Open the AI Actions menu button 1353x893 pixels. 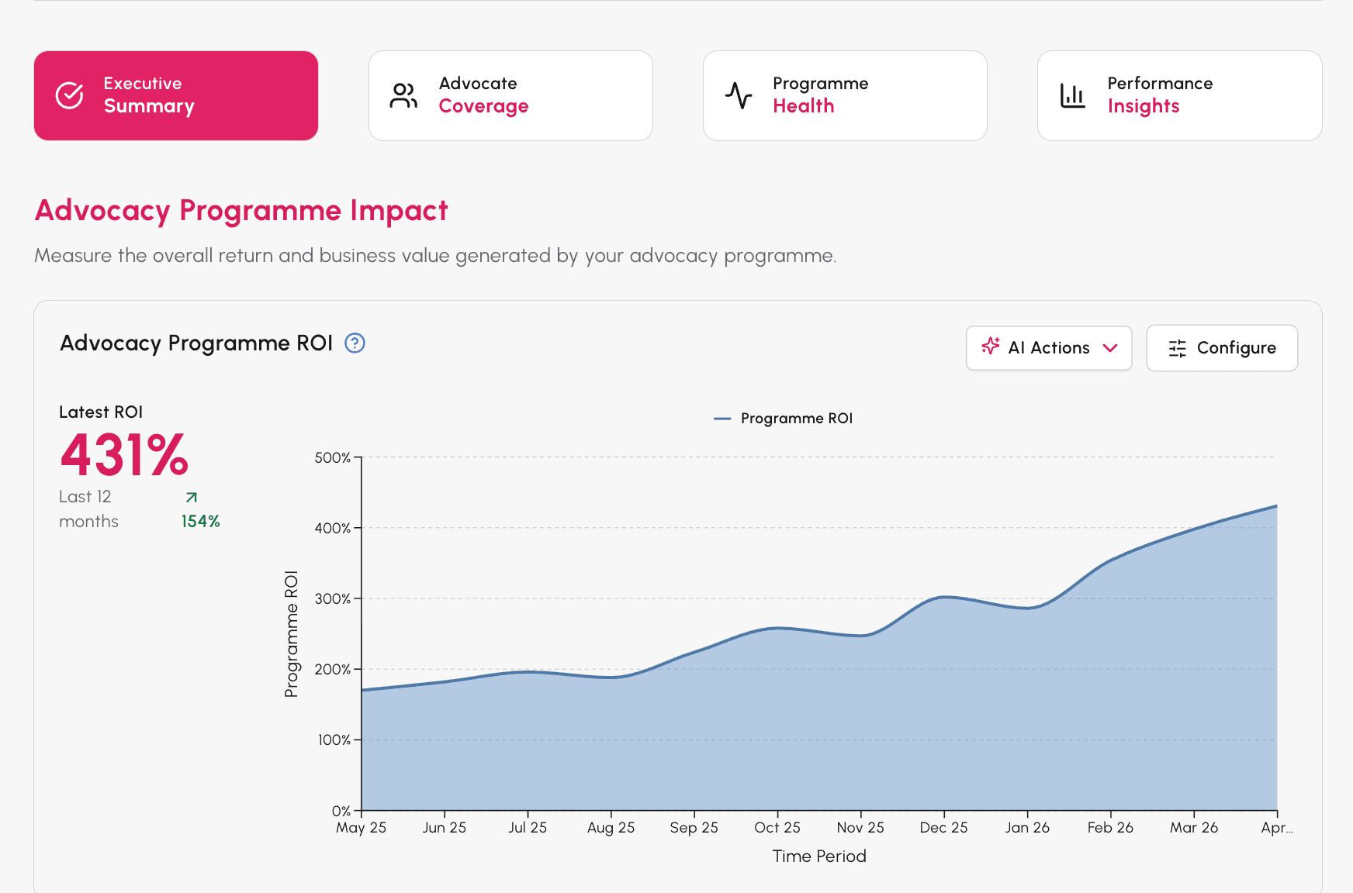click(x=1049, y=348)
